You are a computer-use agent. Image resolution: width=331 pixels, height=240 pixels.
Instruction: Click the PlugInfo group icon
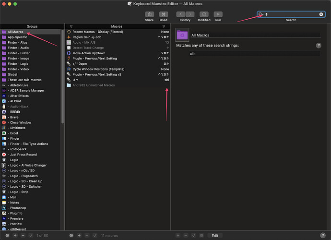pos(4,213)
